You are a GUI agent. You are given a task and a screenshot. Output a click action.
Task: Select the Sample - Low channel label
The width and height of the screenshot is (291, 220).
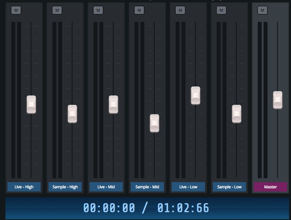tap(229, 187)
